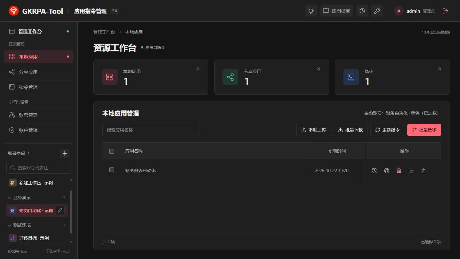
Task: Open the history clock icon in the header
Action: click(x=362, y=11)
